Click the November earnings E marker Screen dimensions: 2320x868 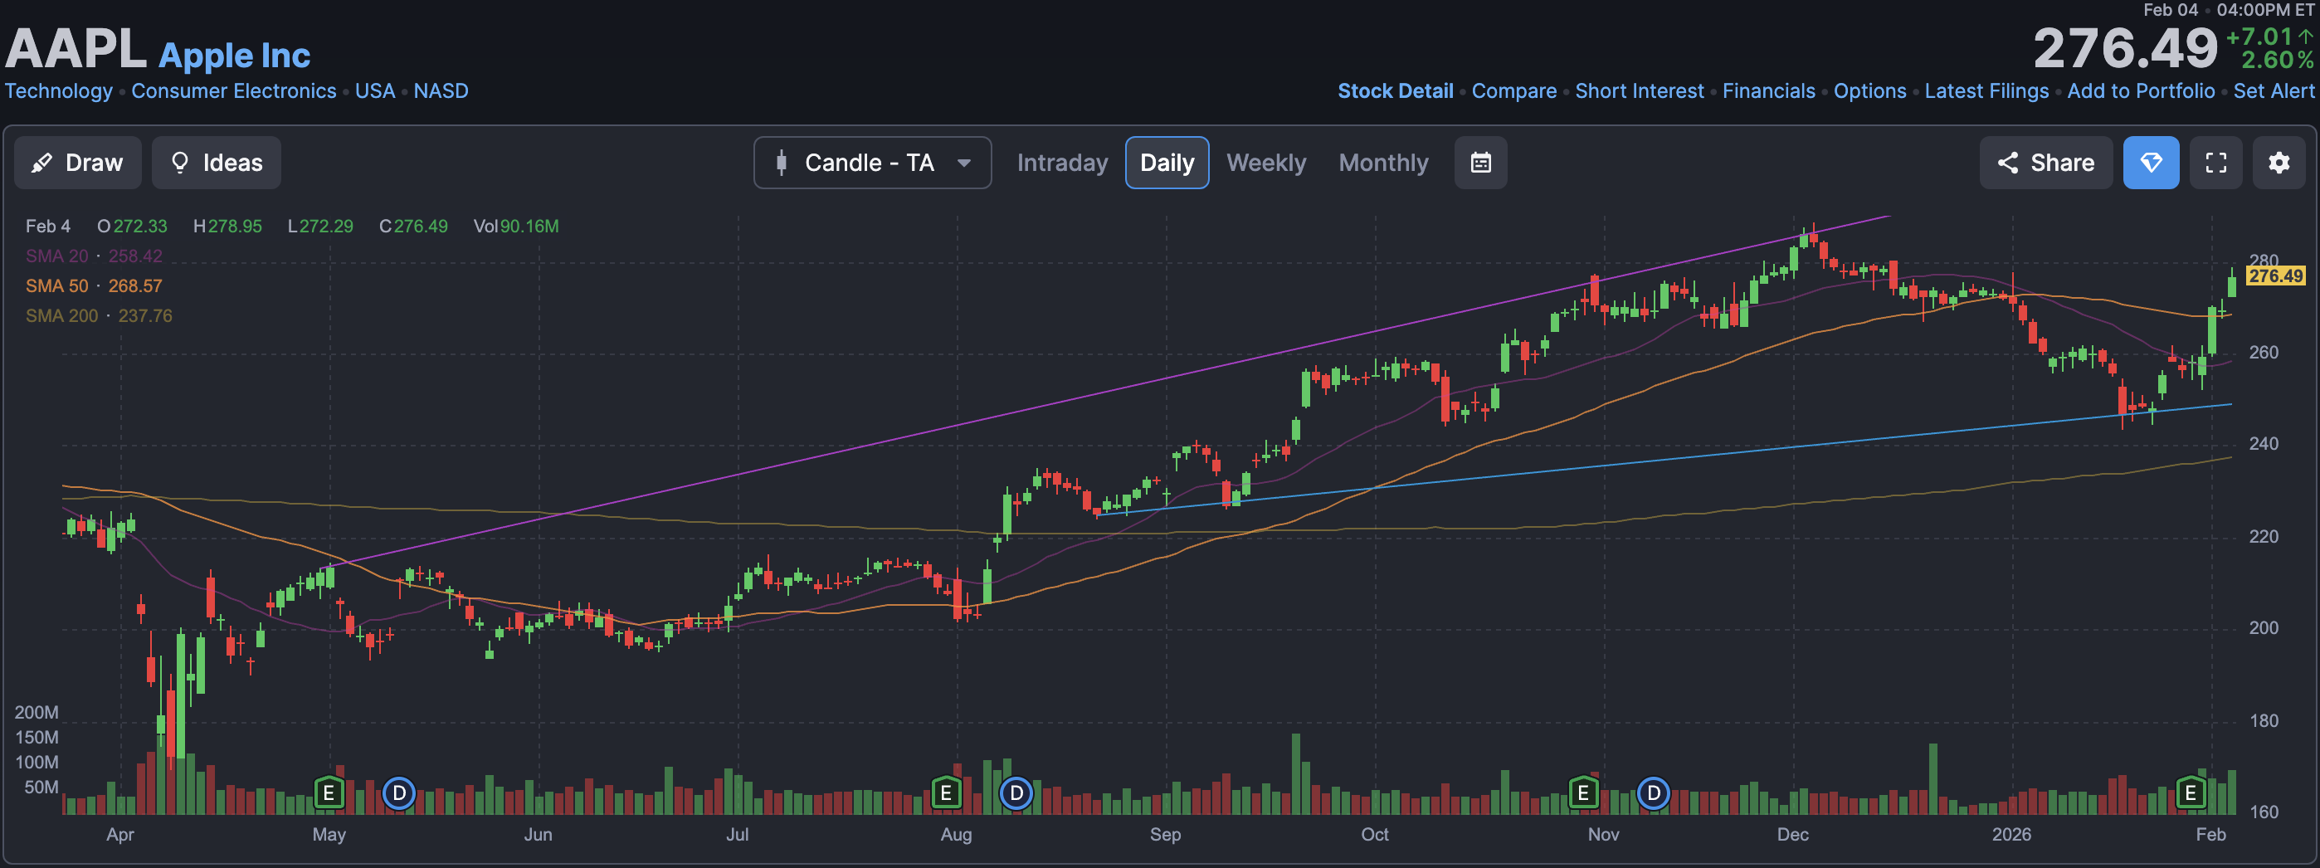(1582, 793)
